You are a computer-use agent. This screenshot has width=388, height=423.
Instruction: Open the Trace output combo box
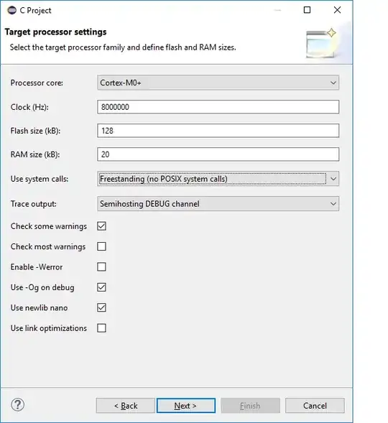218,204
